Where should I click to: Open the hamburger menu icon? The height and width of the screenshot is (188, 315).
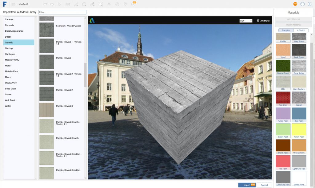pos(13,4)
